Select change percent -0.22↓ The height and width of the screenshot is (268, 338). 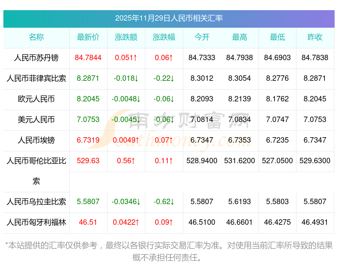click(x=164, y=78)
